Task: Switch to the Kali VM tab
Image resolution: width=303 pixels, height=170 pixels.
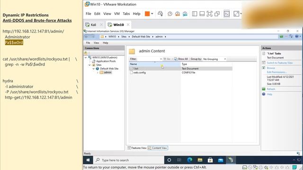Action: coord(93,25)
